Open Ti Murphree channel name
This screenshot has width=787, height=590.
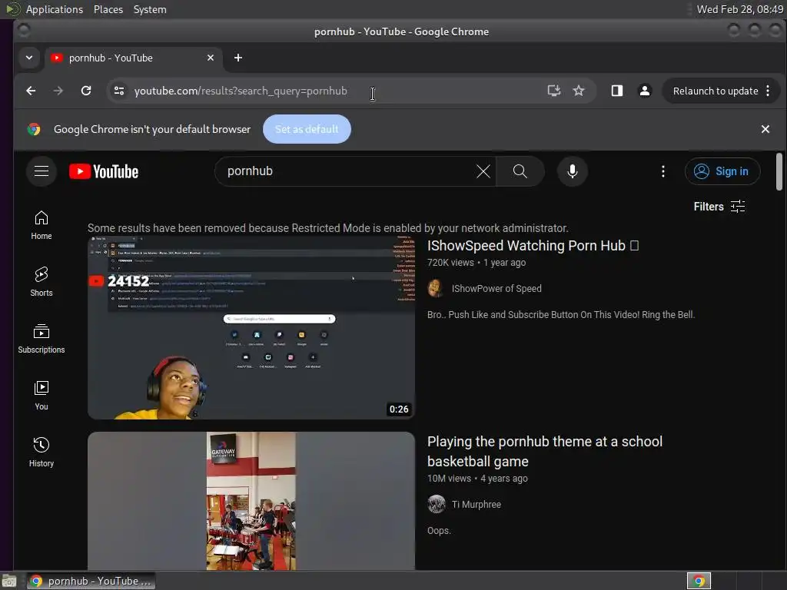coord(476,504)
